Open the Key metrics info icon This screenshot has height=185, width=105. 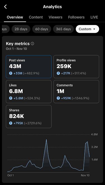point(32,44)
